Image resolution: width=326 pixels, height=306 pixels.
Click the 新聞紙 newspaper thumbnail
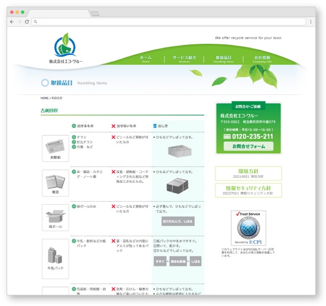coord(56,148)
